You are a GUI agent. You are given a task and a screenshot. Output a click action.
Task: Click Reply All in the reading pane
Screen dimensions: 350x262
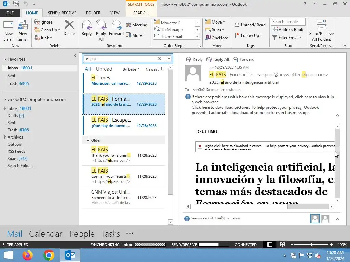[218, 59]
